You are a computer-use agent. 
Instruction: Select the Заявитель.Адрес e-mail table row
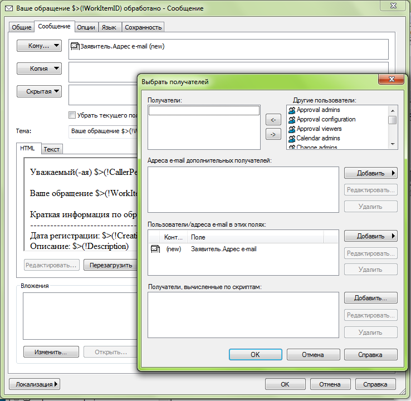243,249
